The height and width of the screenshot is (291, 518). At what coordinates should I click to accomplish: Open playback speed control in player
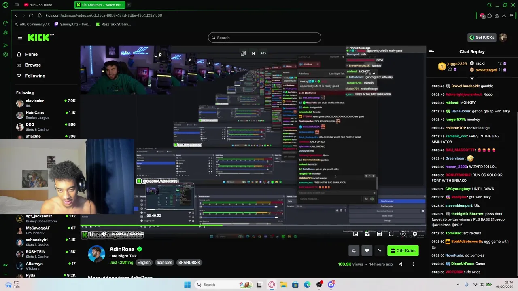tap(403, 234)
